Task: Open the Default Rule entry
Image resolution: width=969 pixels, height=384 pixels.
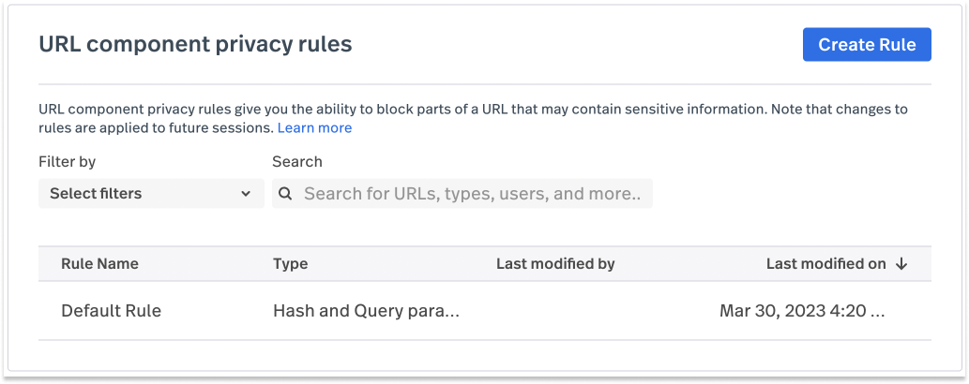Action: point(112,311)
